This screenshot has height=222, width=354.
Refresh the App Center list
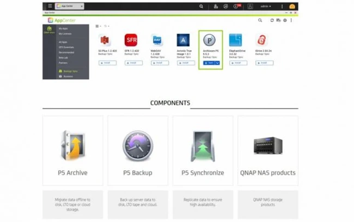pos(272,20)
